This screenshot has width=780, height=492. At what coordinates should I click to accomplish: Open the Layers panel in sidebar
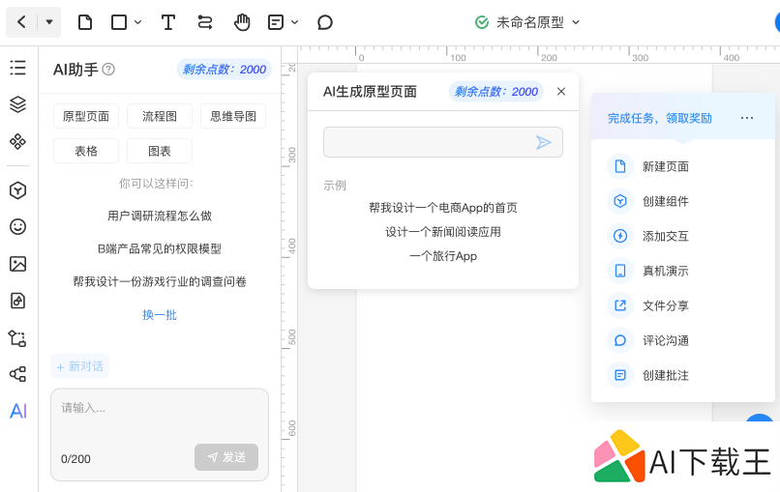pos(17,103)
